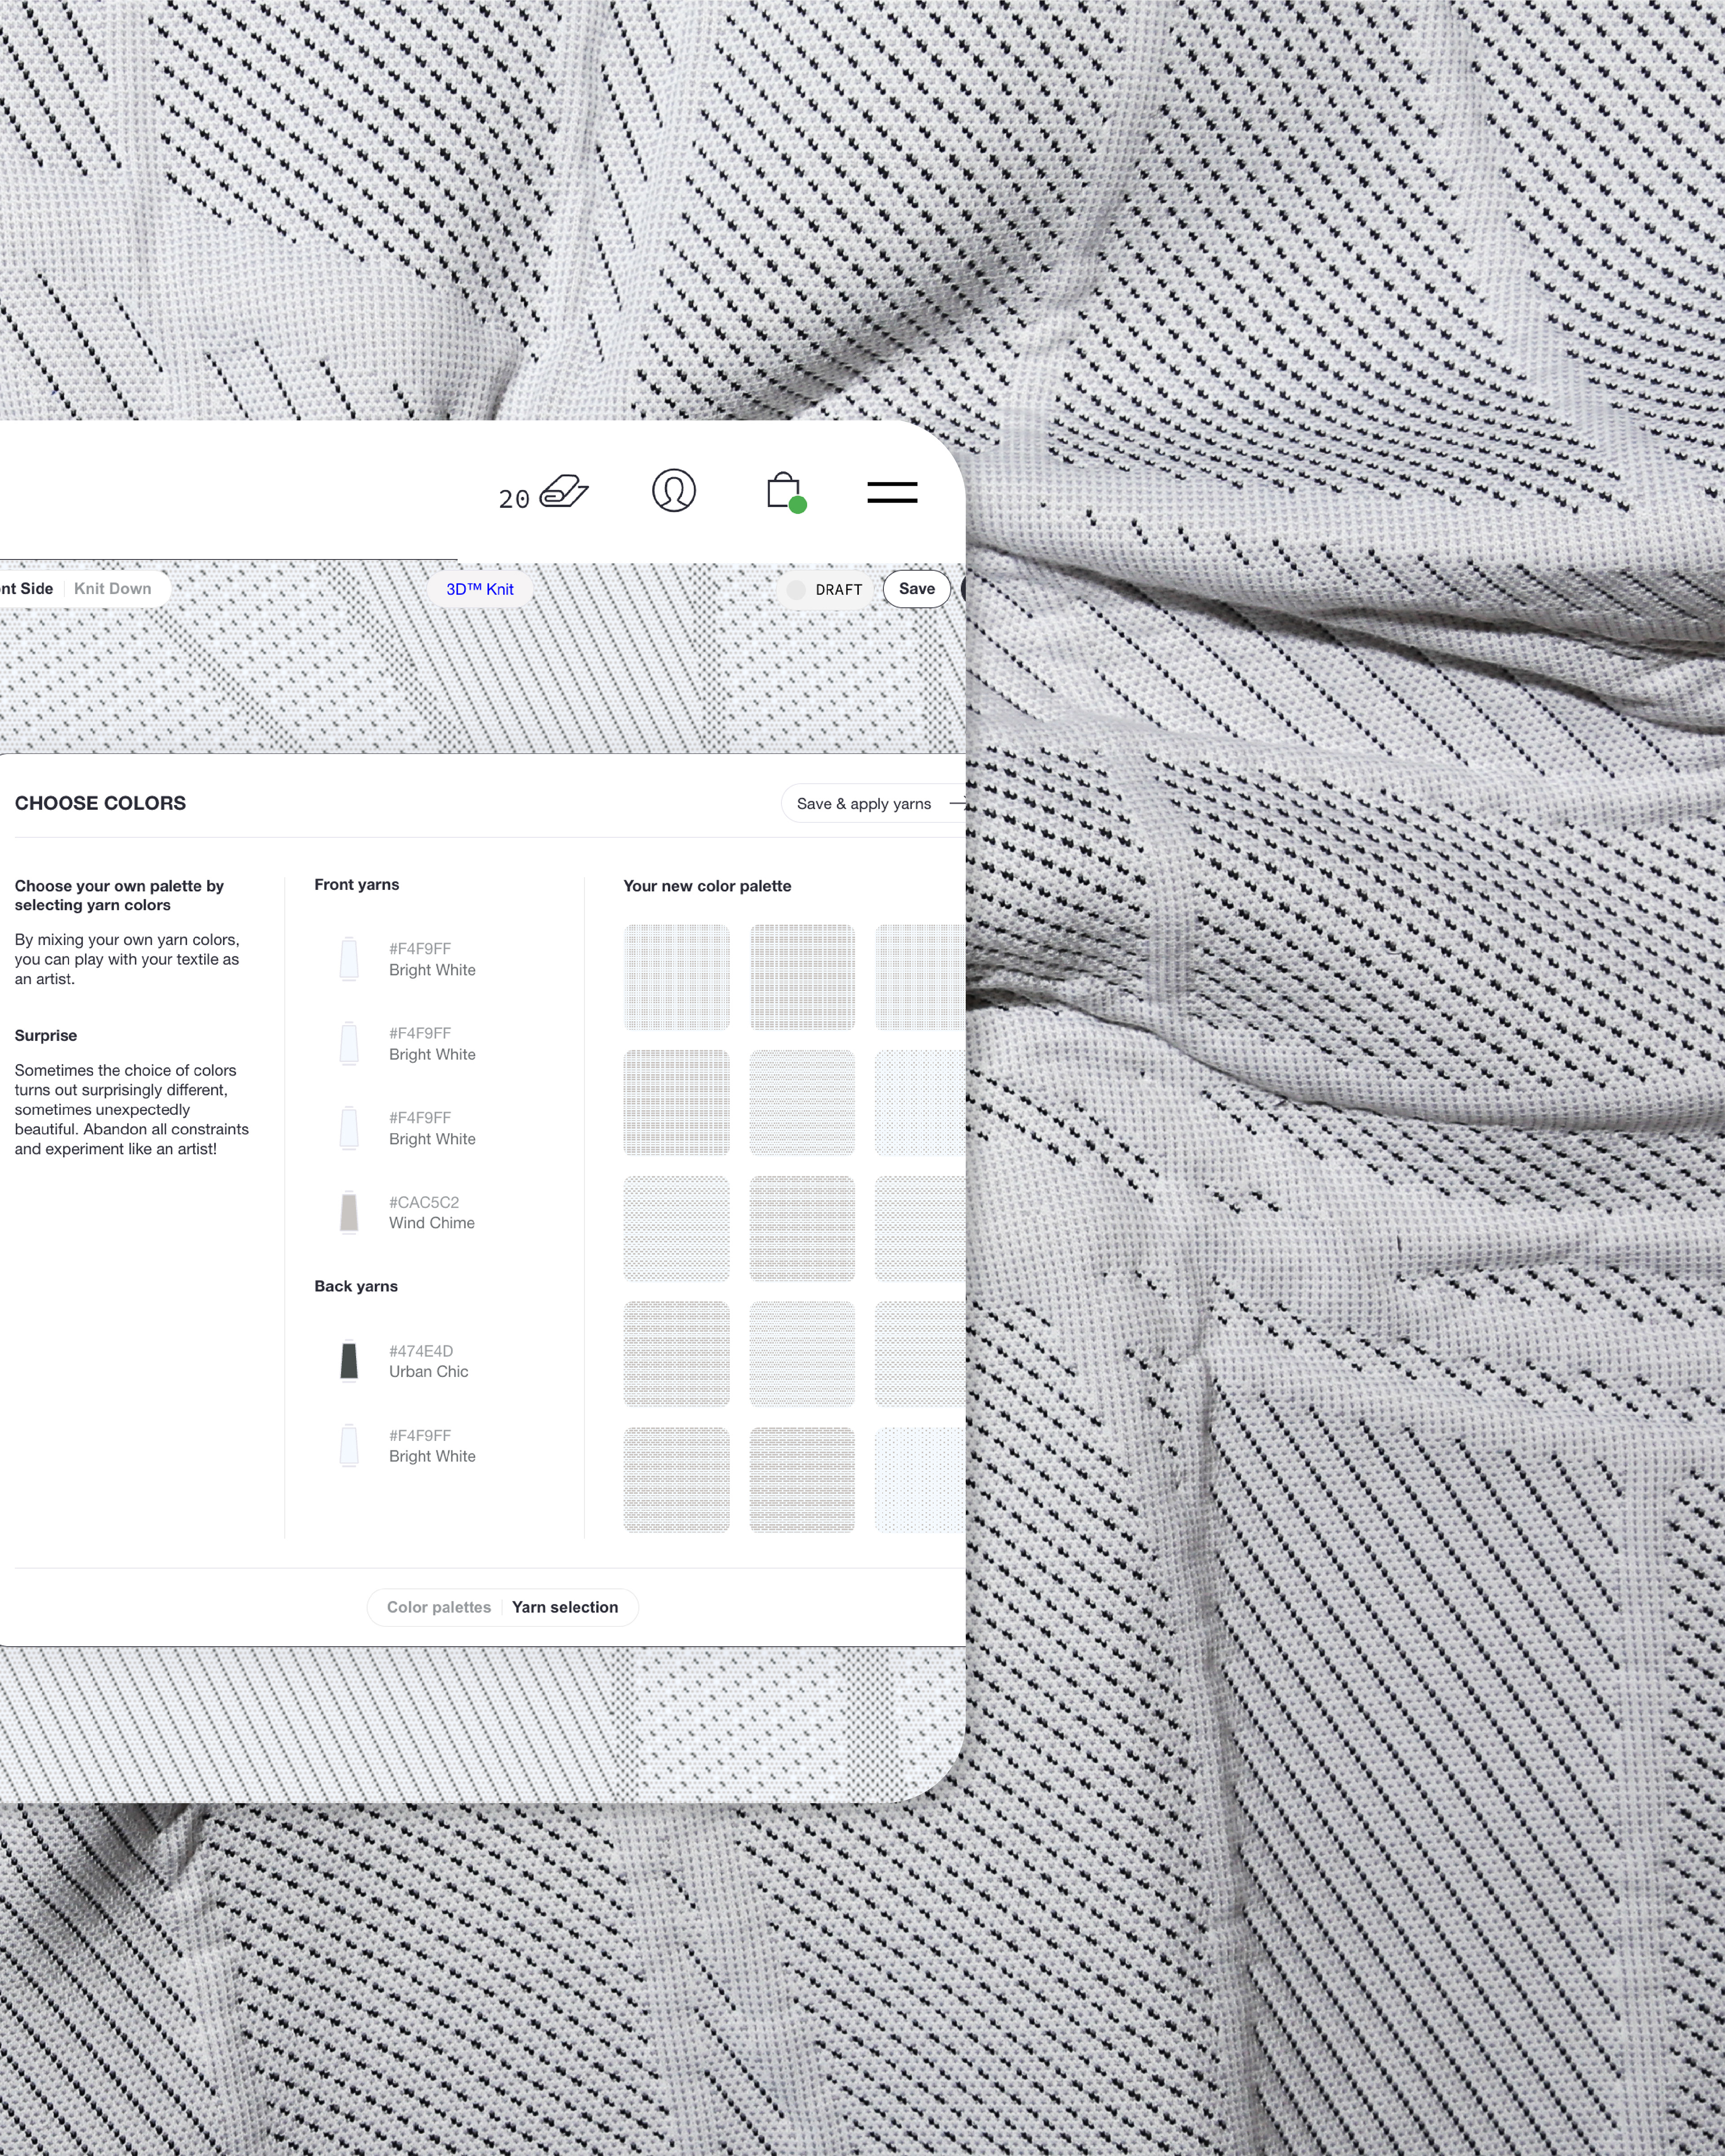Open the fabric roll credits icon
The image size is (1725, 2156).
click(564, 491)
